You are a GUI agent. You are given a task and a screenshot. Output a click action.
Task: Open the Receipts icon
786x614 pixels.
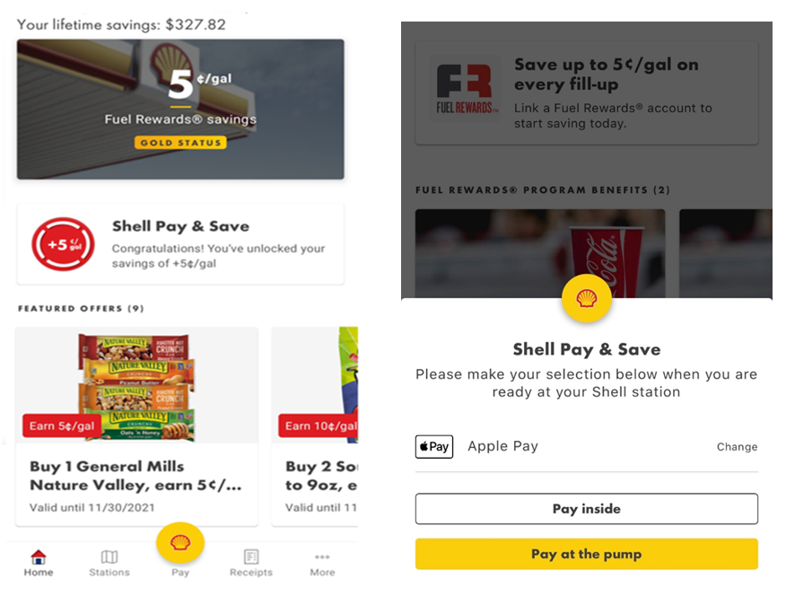click(251, 557)
